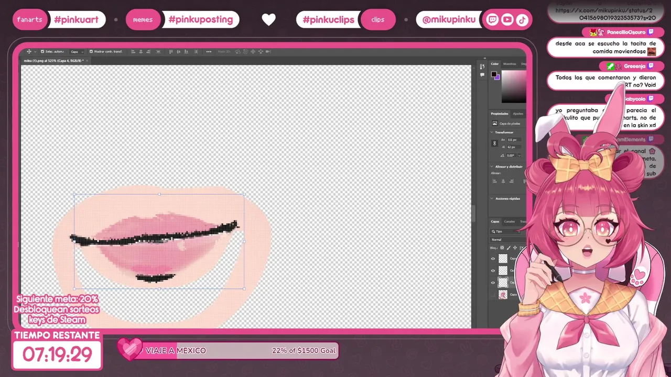Switch to the Muestras tab
Screen dimensions: 671x377
510,64
